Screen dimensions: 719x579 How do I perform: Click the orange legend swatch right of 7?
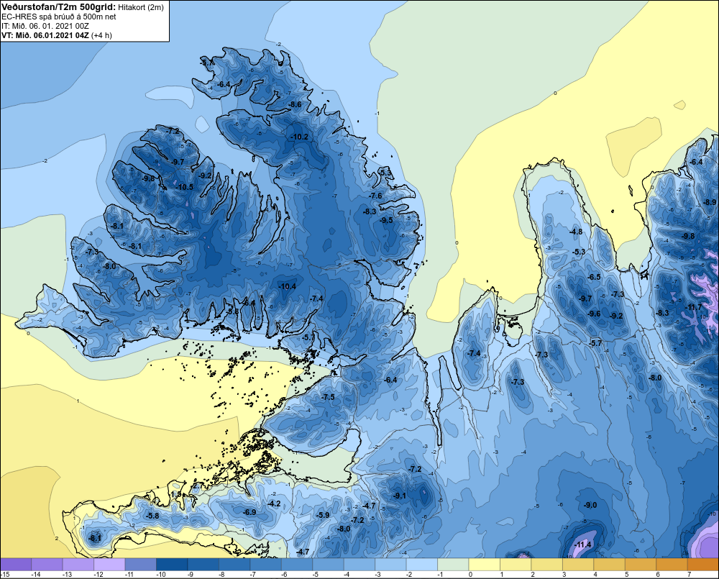click(702, 565)
